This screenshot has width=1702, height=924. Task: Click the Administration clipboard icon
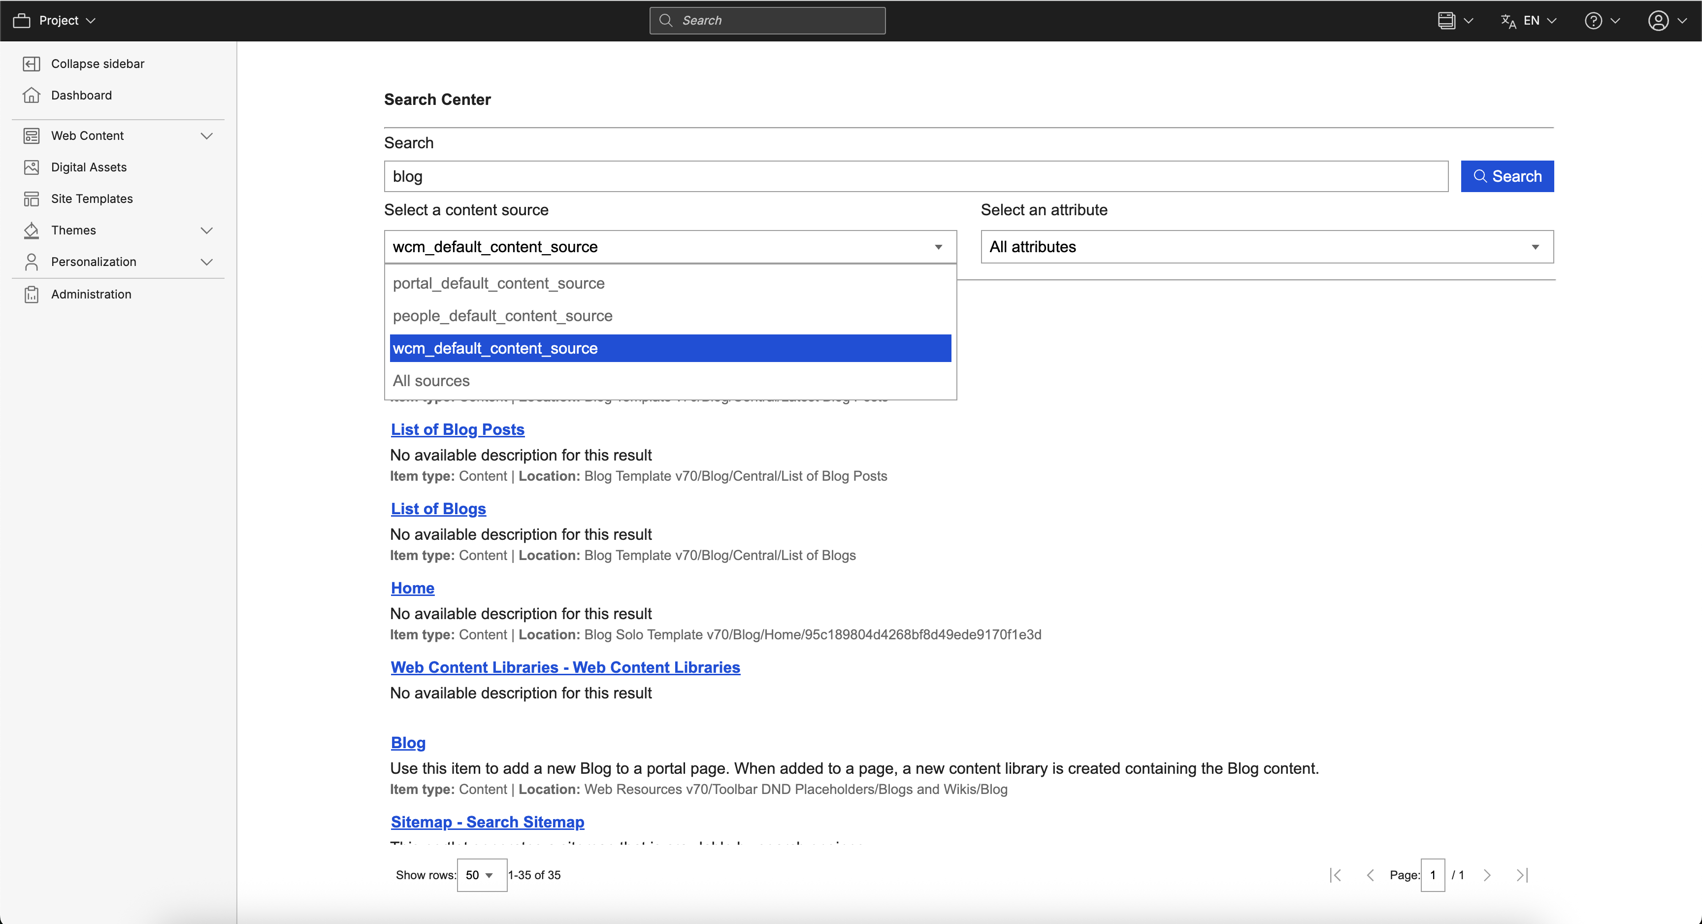[31, 294]
